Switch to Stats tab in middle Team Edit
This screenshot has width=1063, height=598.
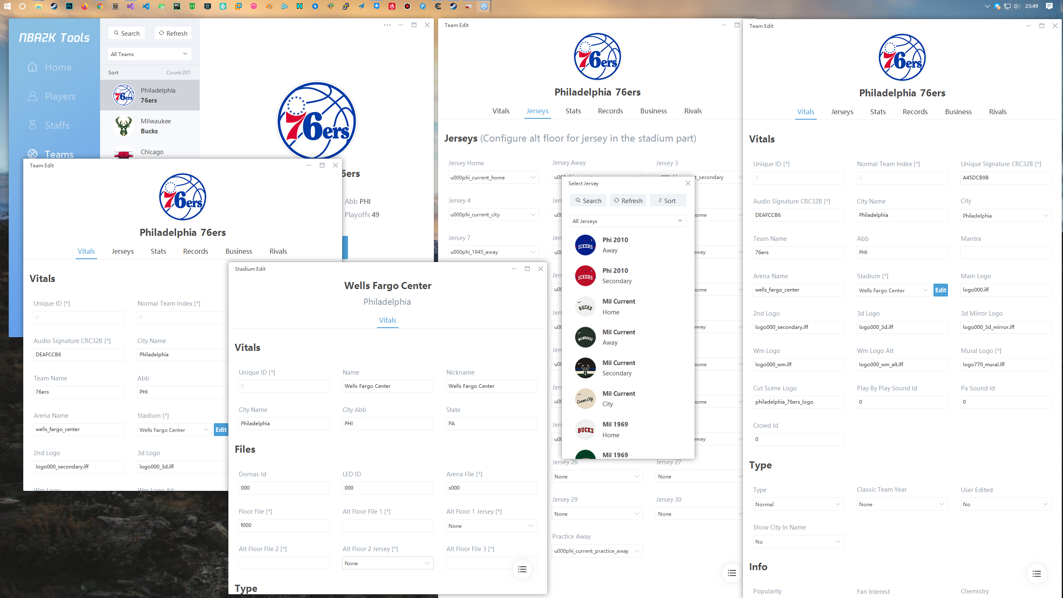click(x=573, y=111)
